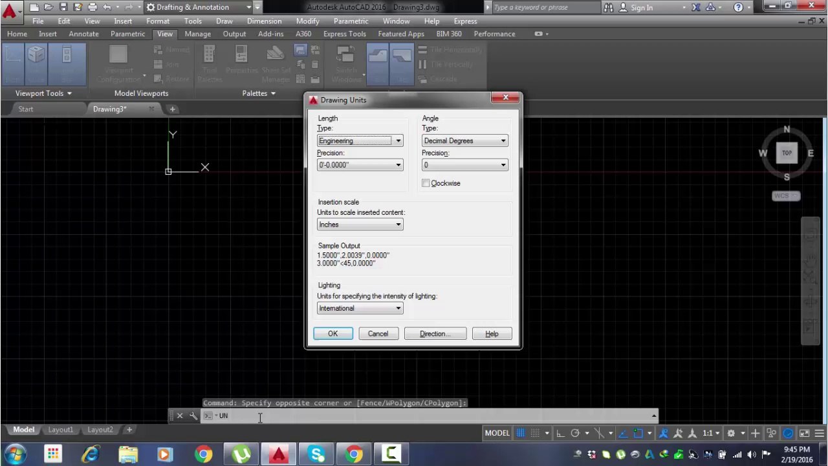Screen dimensions: 828x466
Task: Click the TOP face of the ViewCube
Action: (787, 153)
